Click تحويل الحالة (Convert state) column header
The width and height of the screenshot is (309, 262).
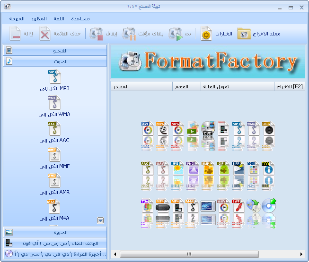point(238,86)
